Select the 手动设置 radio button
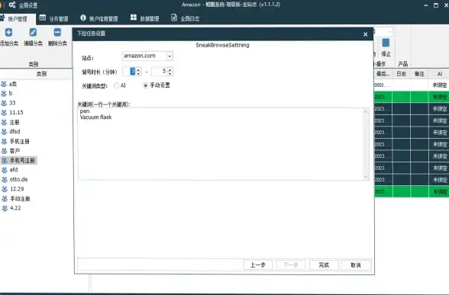 (x=145, y=85)
